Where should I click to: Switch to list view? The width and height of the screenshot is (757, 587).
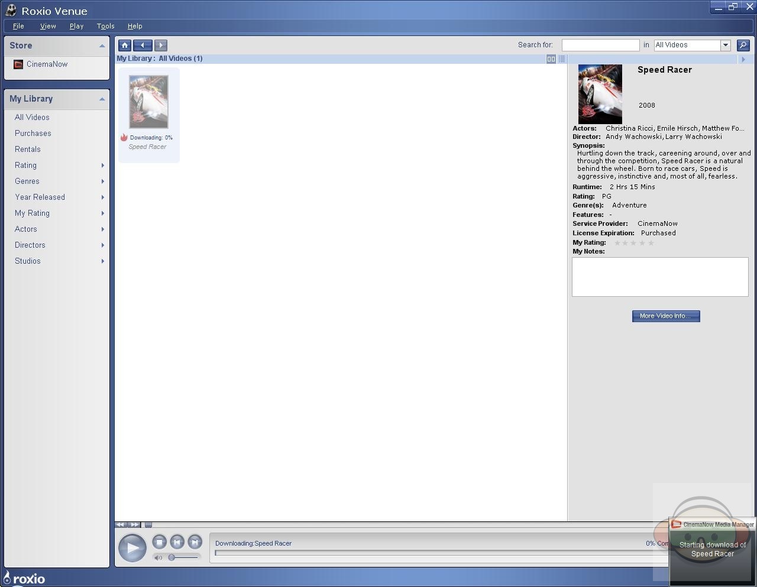pos(562,59)
